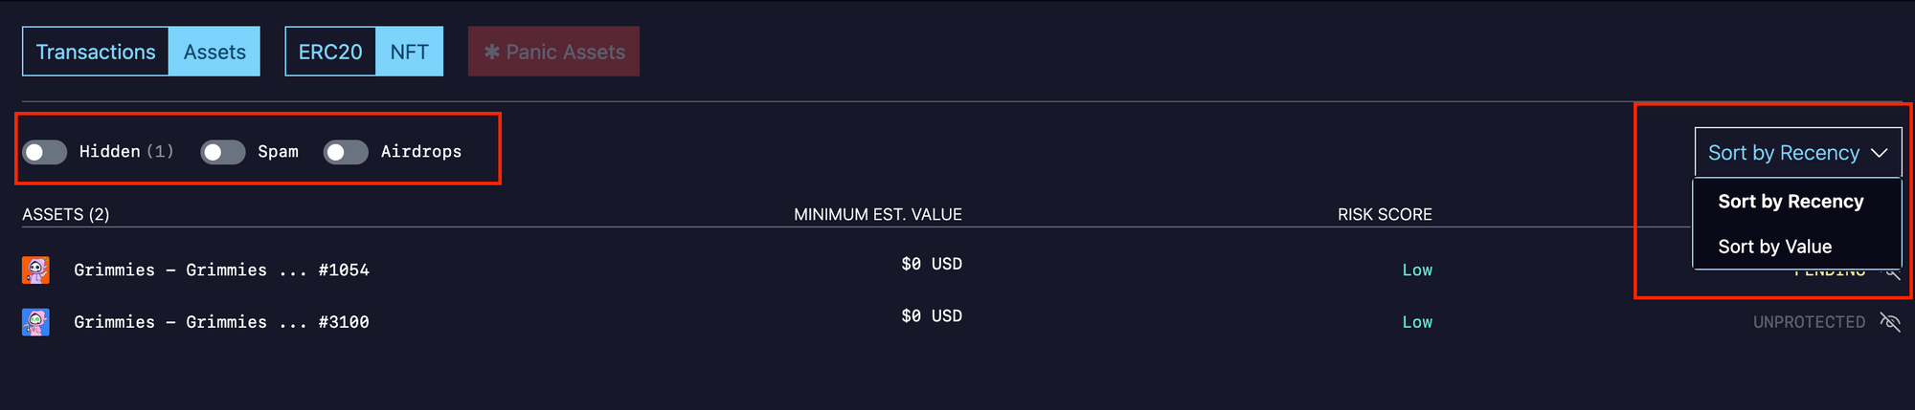Turn on the Airdrops toggle
Image resolution: width=1915 pixels, height=410 pixels.
pos(346,152)
